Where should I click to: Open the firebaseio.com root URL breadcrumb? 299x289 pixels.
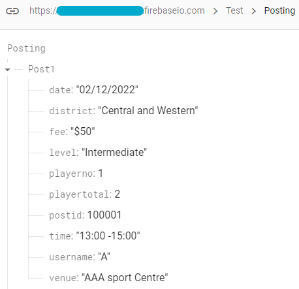coord(117,10)
